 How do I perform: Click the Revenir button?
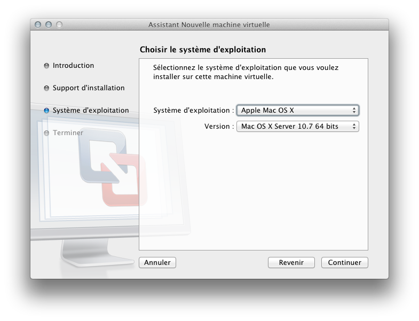(x=291, y=262)
